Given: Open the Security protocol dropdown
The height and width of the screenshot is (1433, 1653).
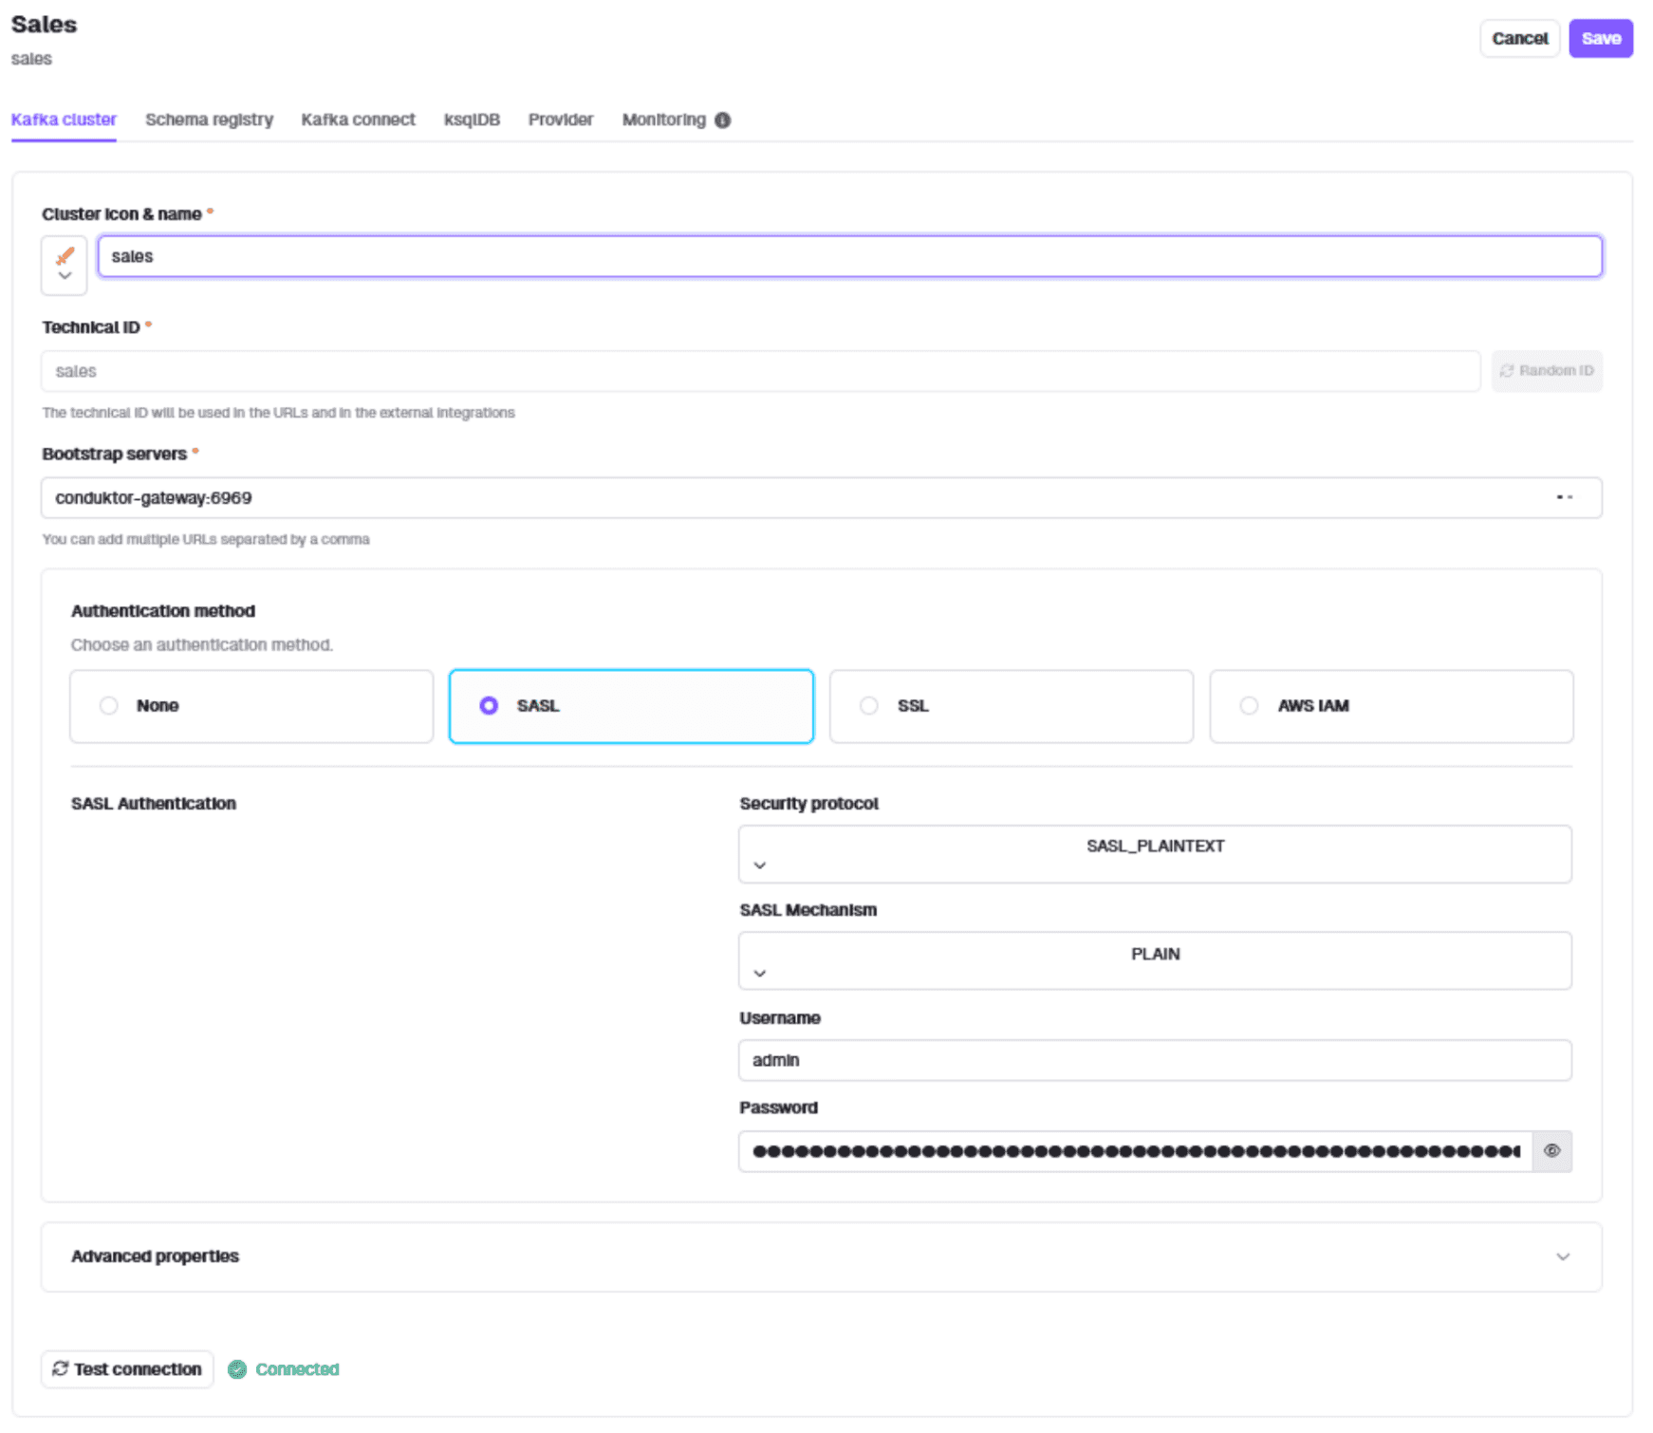Looking at the screenshot, I should tap(1154, 854).
